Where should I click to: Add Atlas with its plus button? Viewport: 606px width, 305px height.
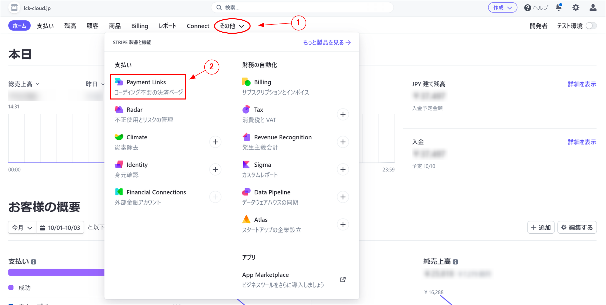[343, 224]
